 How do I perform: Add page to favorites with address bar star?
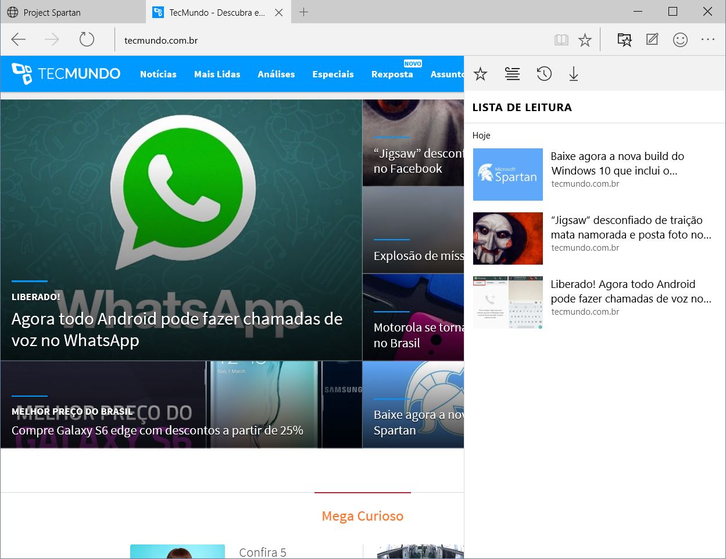[585, 40]
